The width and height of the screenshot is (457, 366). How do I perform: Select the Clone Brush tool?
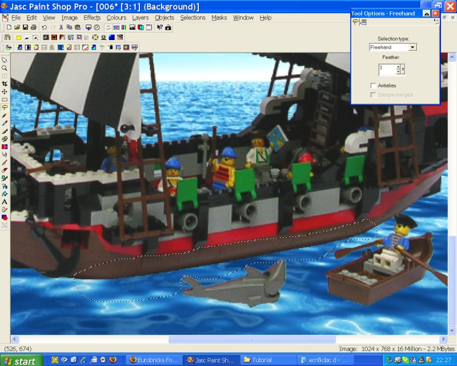[5, 139]
